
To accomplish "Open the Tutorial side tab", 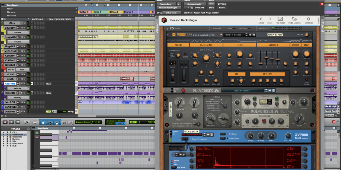I will coord(322,27).
